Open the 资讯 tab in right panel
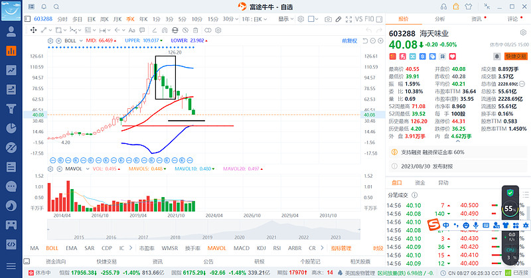This screenshot has height=278, width=531. point(477,19)
